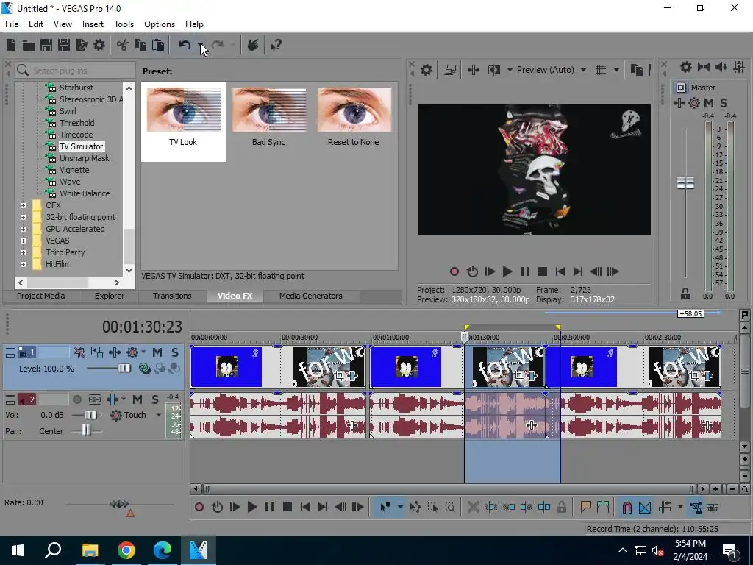Screen dimensions: 753x565
Task: Open the preview Overlays grid dropdown arrow
Action: pyautogui.click(x=616, y=70)
